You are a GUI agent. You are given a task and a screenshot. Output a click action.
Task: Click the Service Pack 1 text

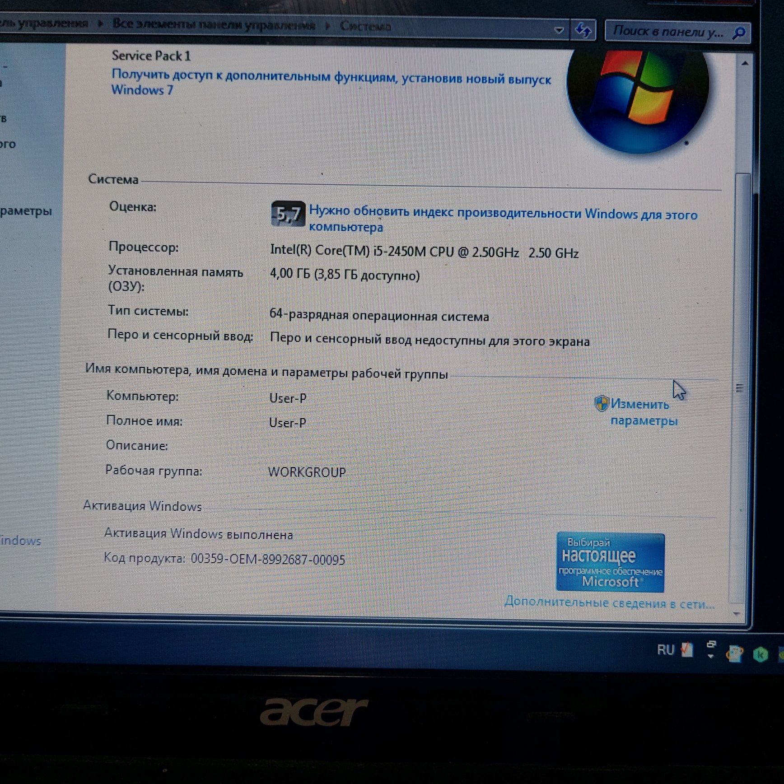click(151, 56)
